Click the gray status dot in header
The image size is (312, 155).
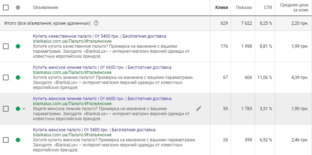pyautogui.click(x=18, y=8)
